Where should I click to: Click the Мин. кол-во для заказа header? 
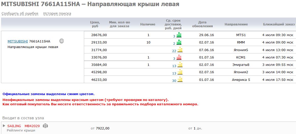pos(120,24)
